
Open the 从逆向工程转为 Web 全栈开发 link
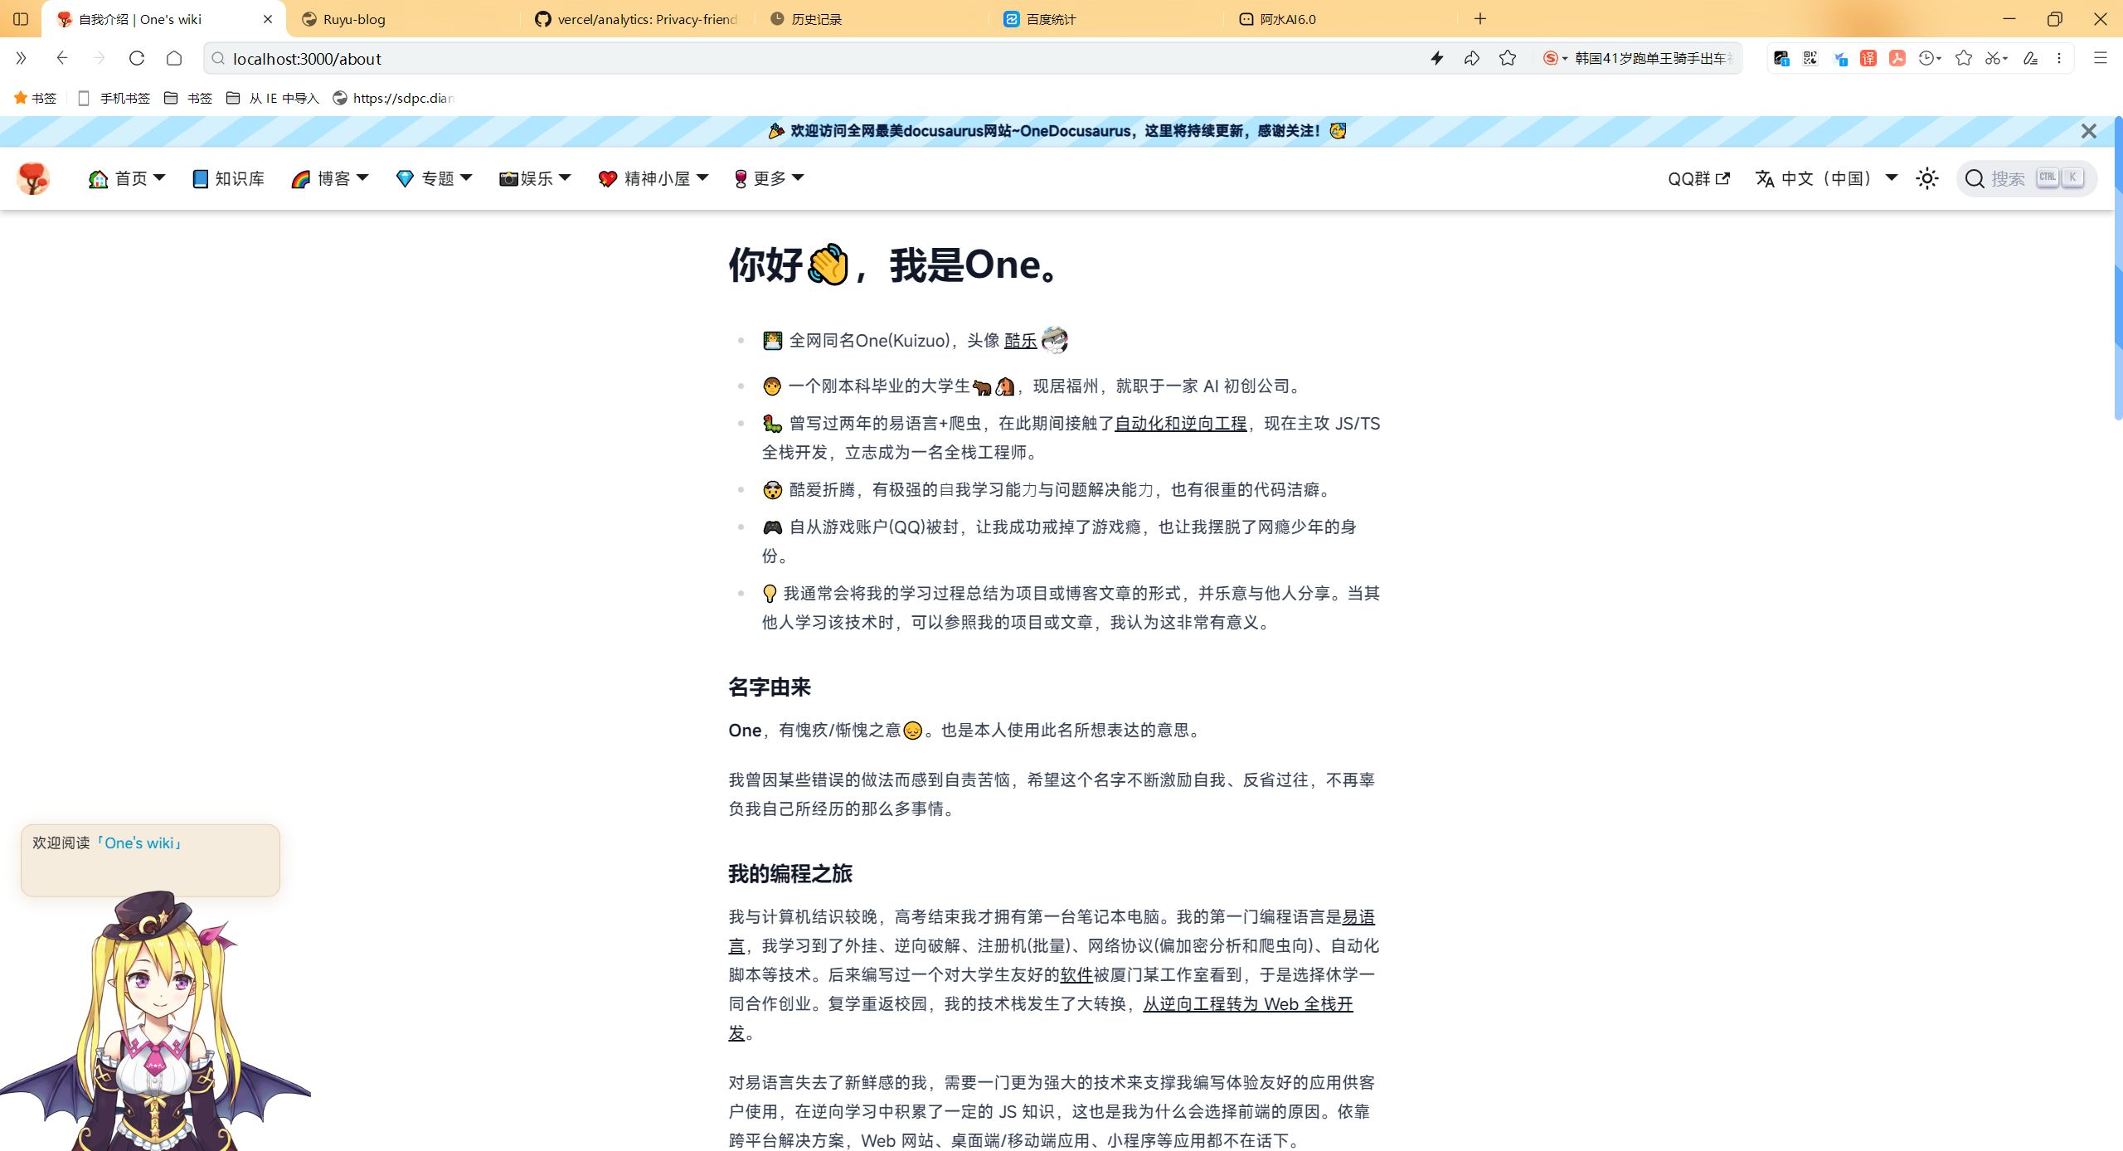1247,1003
